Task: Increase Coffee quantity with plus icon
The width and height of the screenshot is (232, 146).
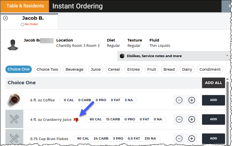Action: 191,100
